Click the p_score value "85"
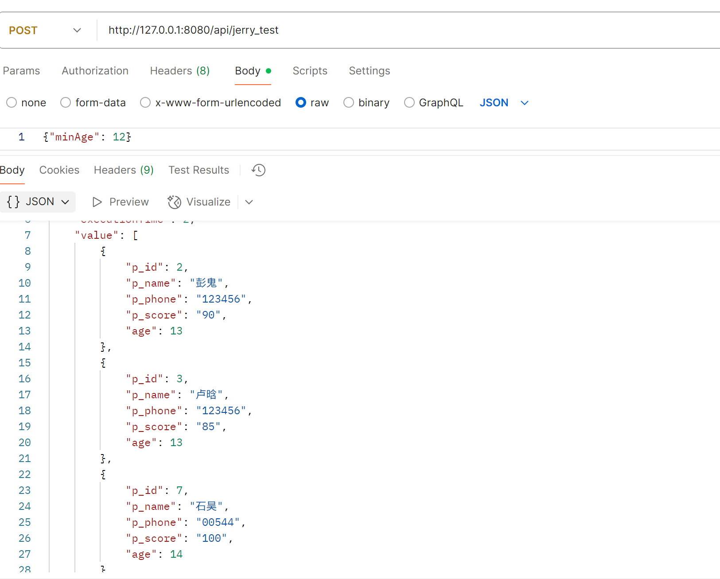The image size is (720, 579). 208,427
